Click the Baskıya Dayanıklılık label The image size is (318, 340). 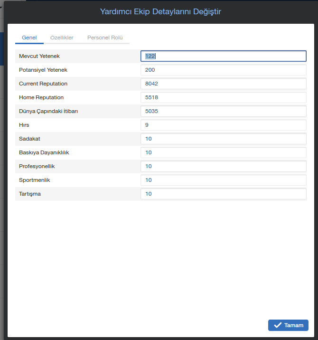[44, 152]
